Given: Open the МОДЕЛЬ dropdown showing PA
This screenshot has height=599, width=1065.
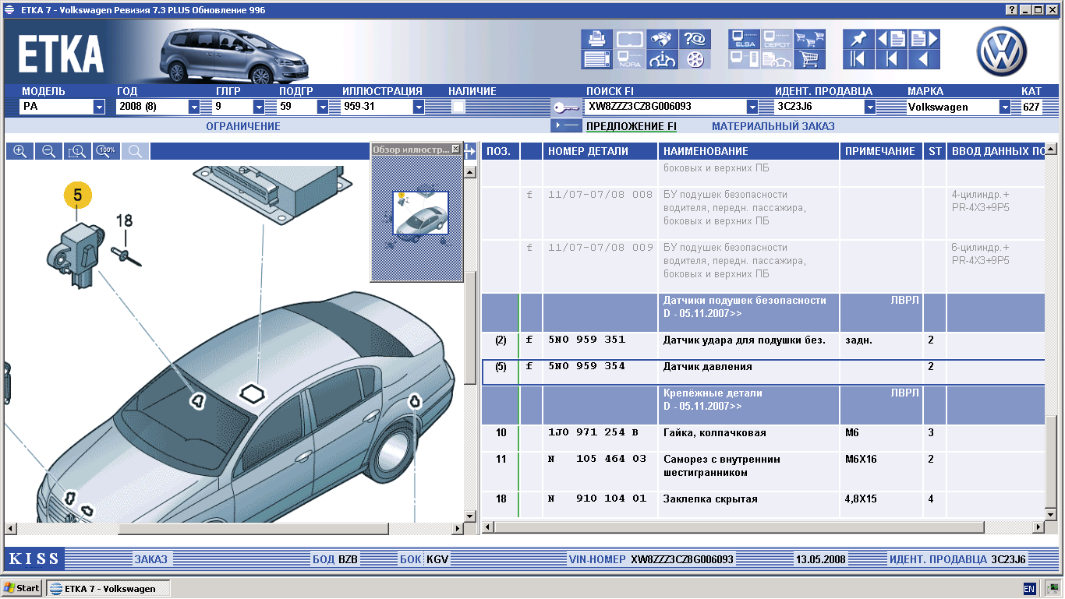Looking at the screenshot, I should (x=99, y=107).
